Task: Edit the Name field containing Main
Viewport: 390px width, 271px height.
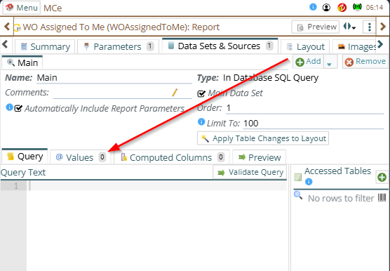Action: pyautogui.click(x=114, y=78)
